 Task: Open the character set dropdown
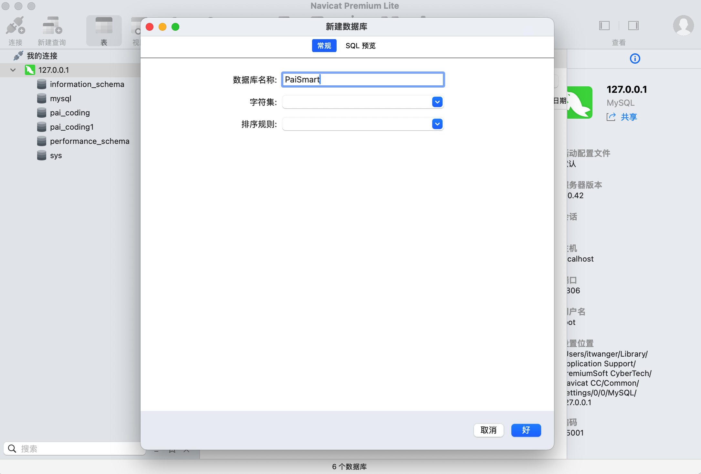437,102
